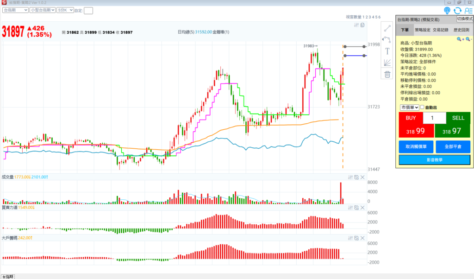Viewport: 474px width, 279px height.
Task: Select the trend line drawing tool
Action: coord(387,28)
